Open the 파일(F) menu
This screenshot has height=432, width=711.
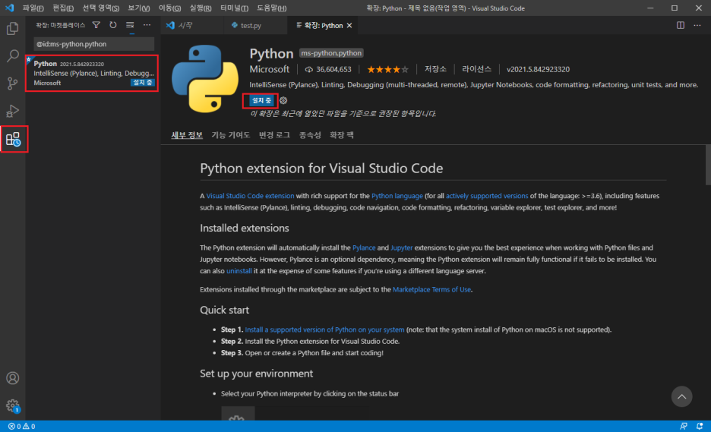(33, 8)
